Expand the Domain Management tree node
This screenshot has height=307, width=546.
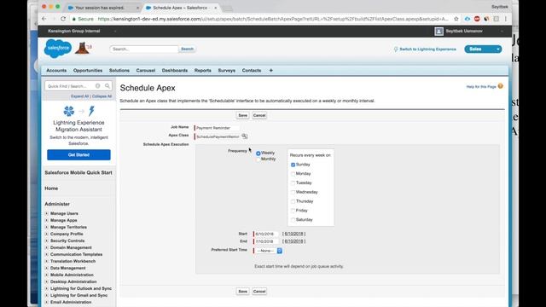click(47, 247)
